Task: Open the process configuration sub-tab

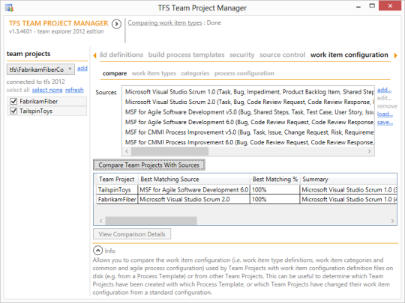Action: (244, 73)
